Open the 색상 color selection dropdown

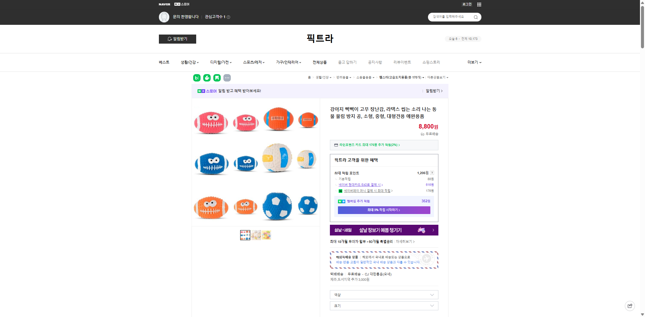click(x=384, y=295)
